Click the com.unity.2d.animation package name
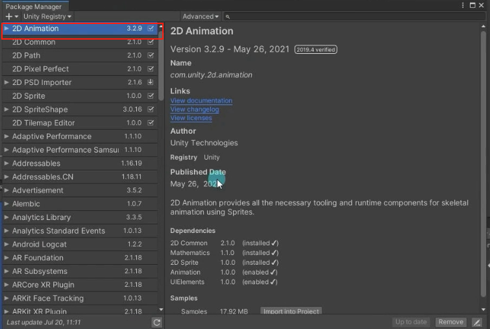Screen dimensions: 490x329 (x=211, y=75)
